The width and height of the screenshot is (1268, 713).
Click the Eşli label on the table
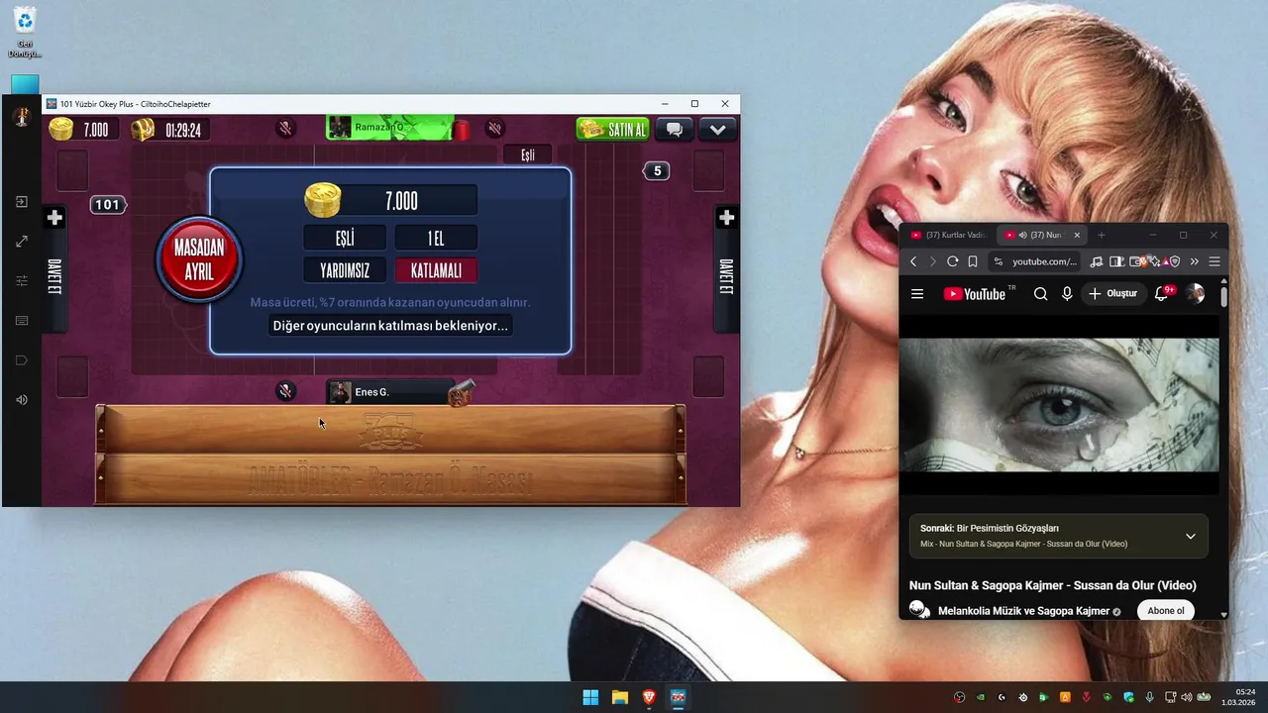pos(528,155)
